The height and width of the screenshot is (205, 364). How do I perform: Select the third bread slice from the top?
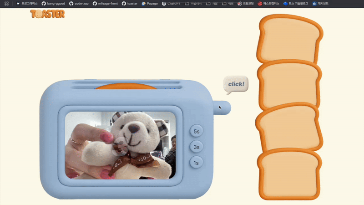289,128
